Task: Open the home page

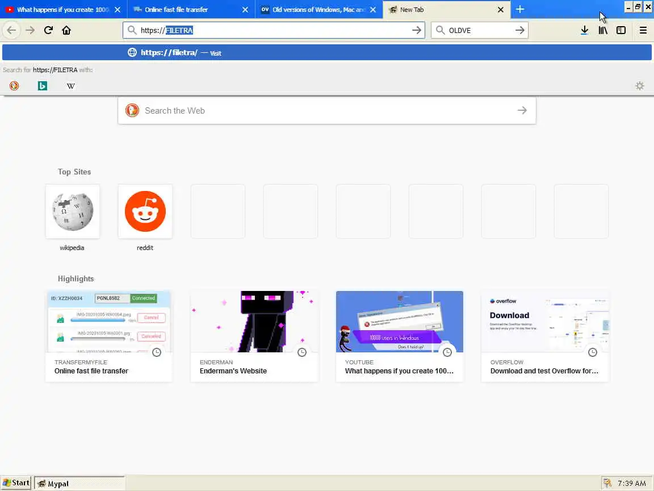Action: coord(66,30)
